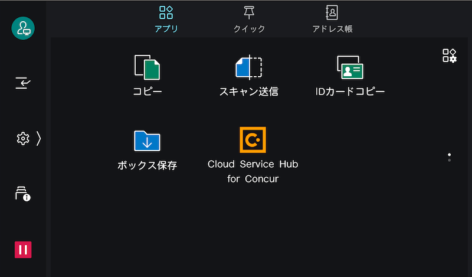472x277 pixels.
Task: Switch to the アドレス帳 tab
Action: pos(332,19)
